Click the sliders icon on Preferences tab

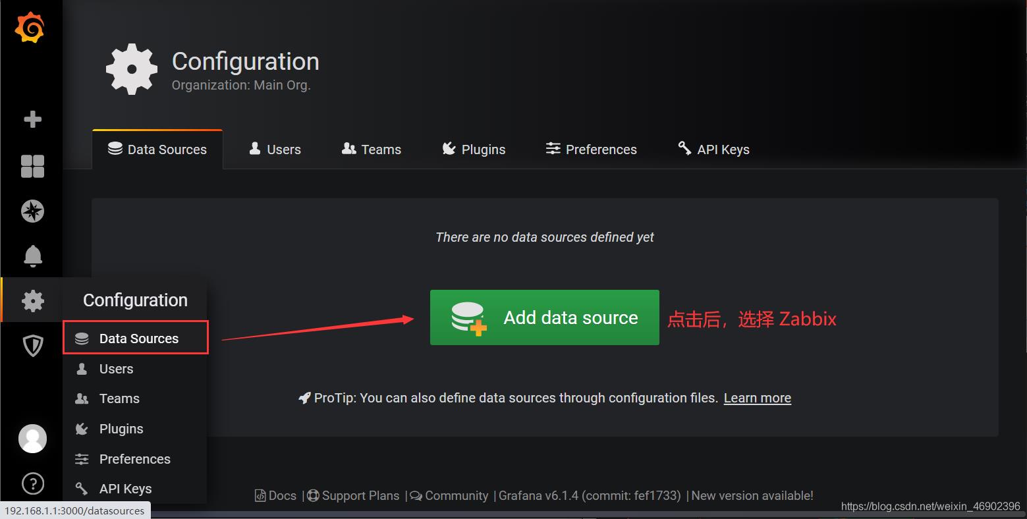click(x=553, y=149)
